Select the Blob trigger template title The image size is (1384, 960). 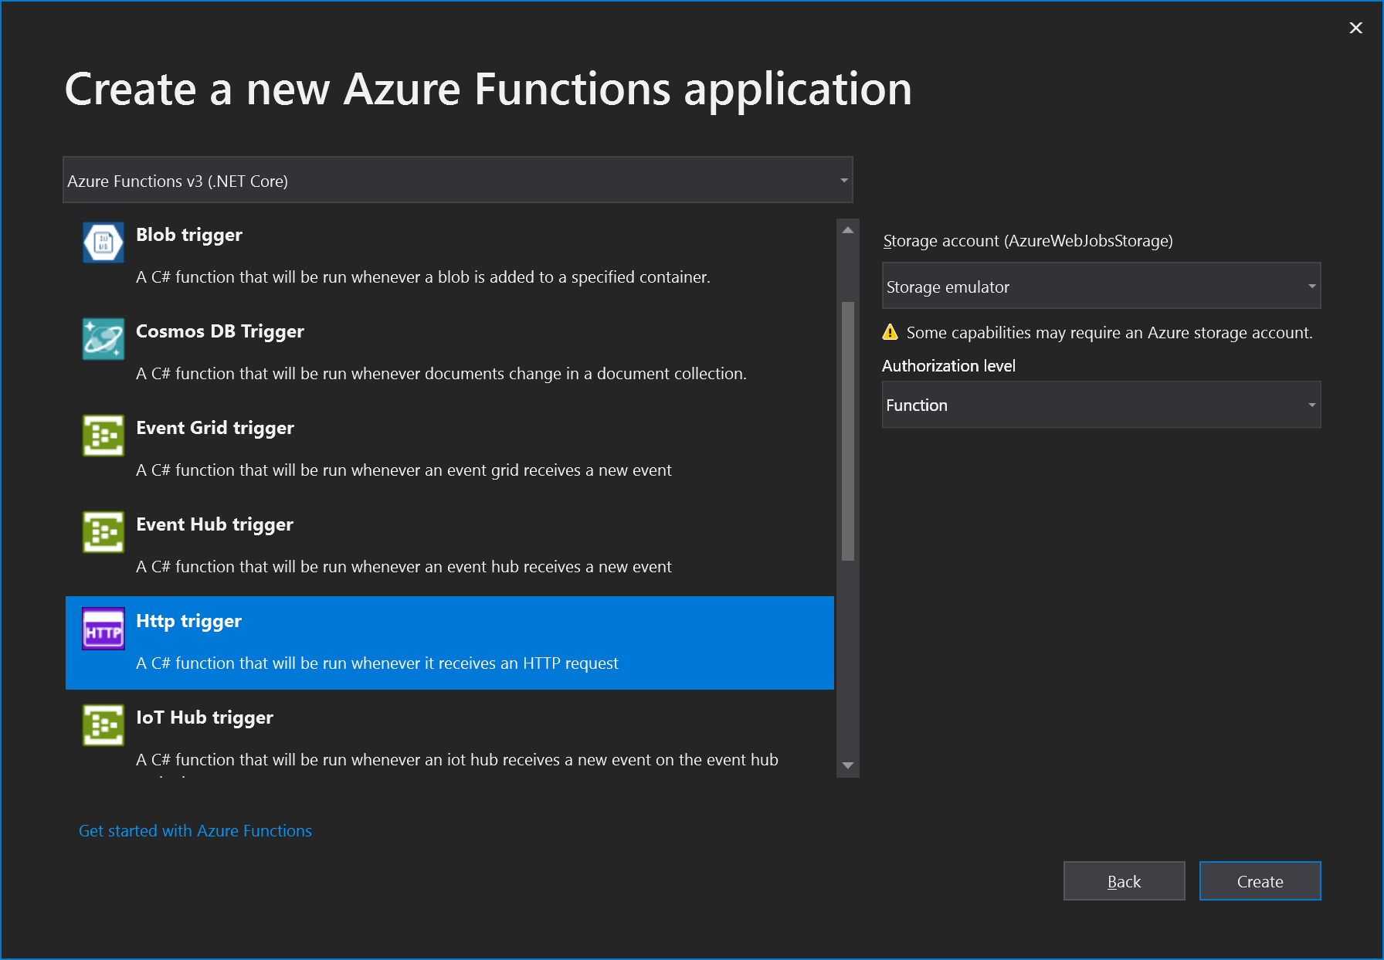pyautogui.click(x=189, y=235)
